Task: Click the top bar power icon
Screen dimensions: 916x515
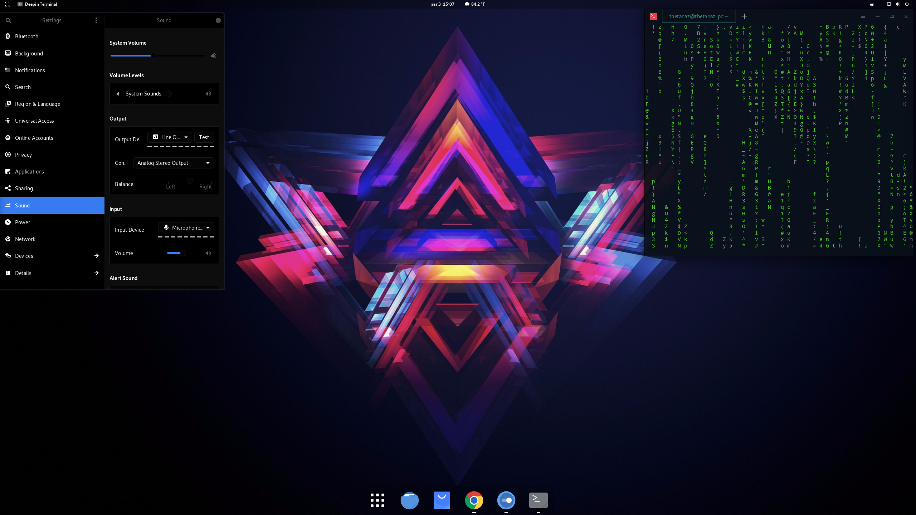Action: 907,4
